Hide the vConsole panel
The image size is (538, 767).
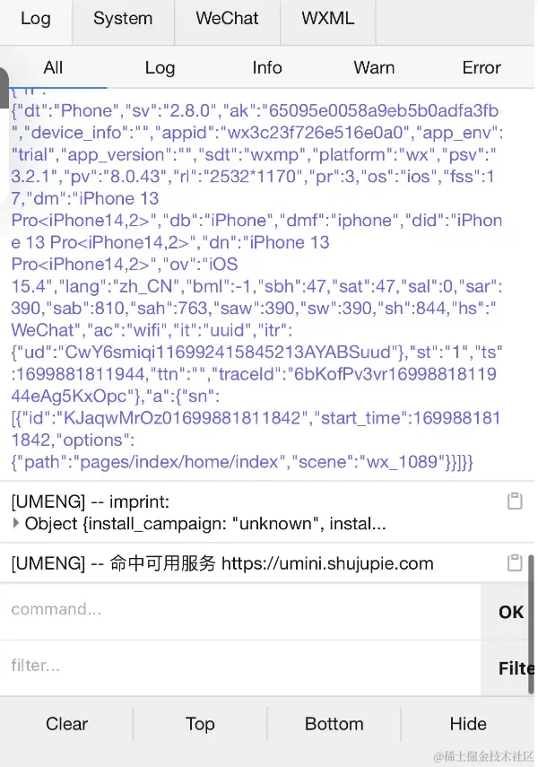(468, 724)
